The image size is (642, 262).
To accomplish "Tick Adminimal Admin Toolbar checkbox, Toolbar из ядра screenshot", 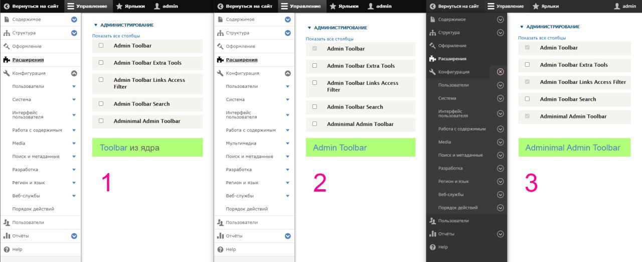I will [x=101, y=120].
